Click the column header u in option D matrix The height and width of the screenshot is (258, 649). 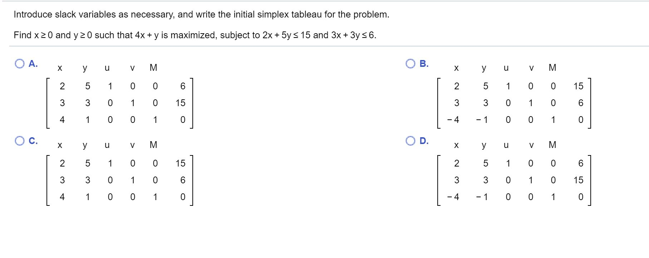click(x=506, y=145)
